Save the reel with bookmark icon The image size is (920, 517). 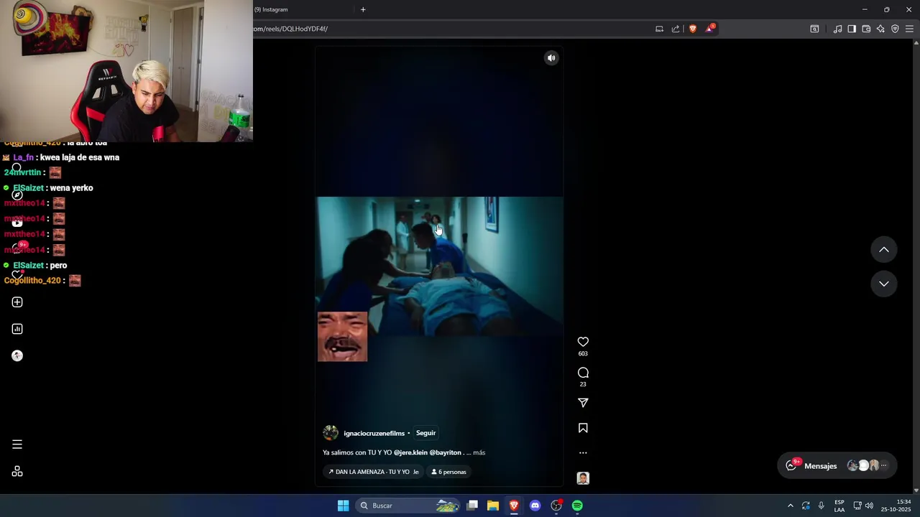583,428
